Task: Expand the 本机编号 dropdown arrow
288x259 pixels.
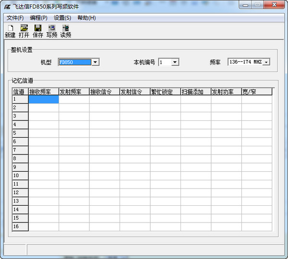Action: click(x=175, y=62)
